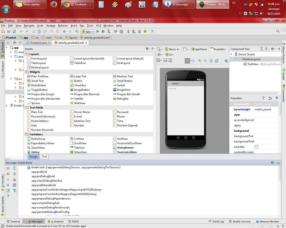
Task: Click the Make Project icon
Action: [x=77, y=32]
